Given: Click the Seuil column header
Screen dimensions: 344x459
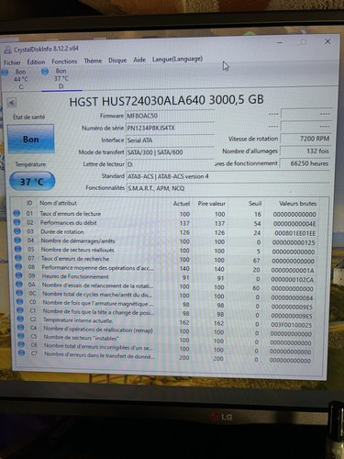Looking at the screenshot, I should click(x=255, y=204).
